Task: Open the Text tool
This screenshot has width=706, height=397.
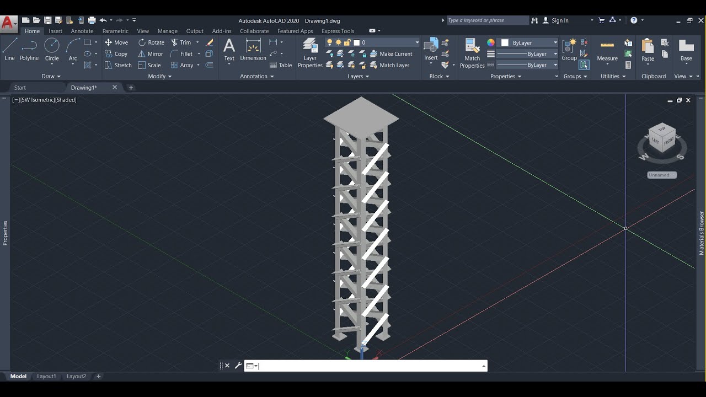Action: (x=229, y=50)
